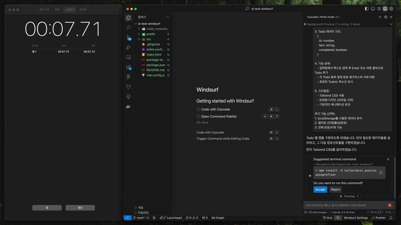This screenshot has width=401, height=225.
Task: Click the red stop generation button
Action: [390, 205]
